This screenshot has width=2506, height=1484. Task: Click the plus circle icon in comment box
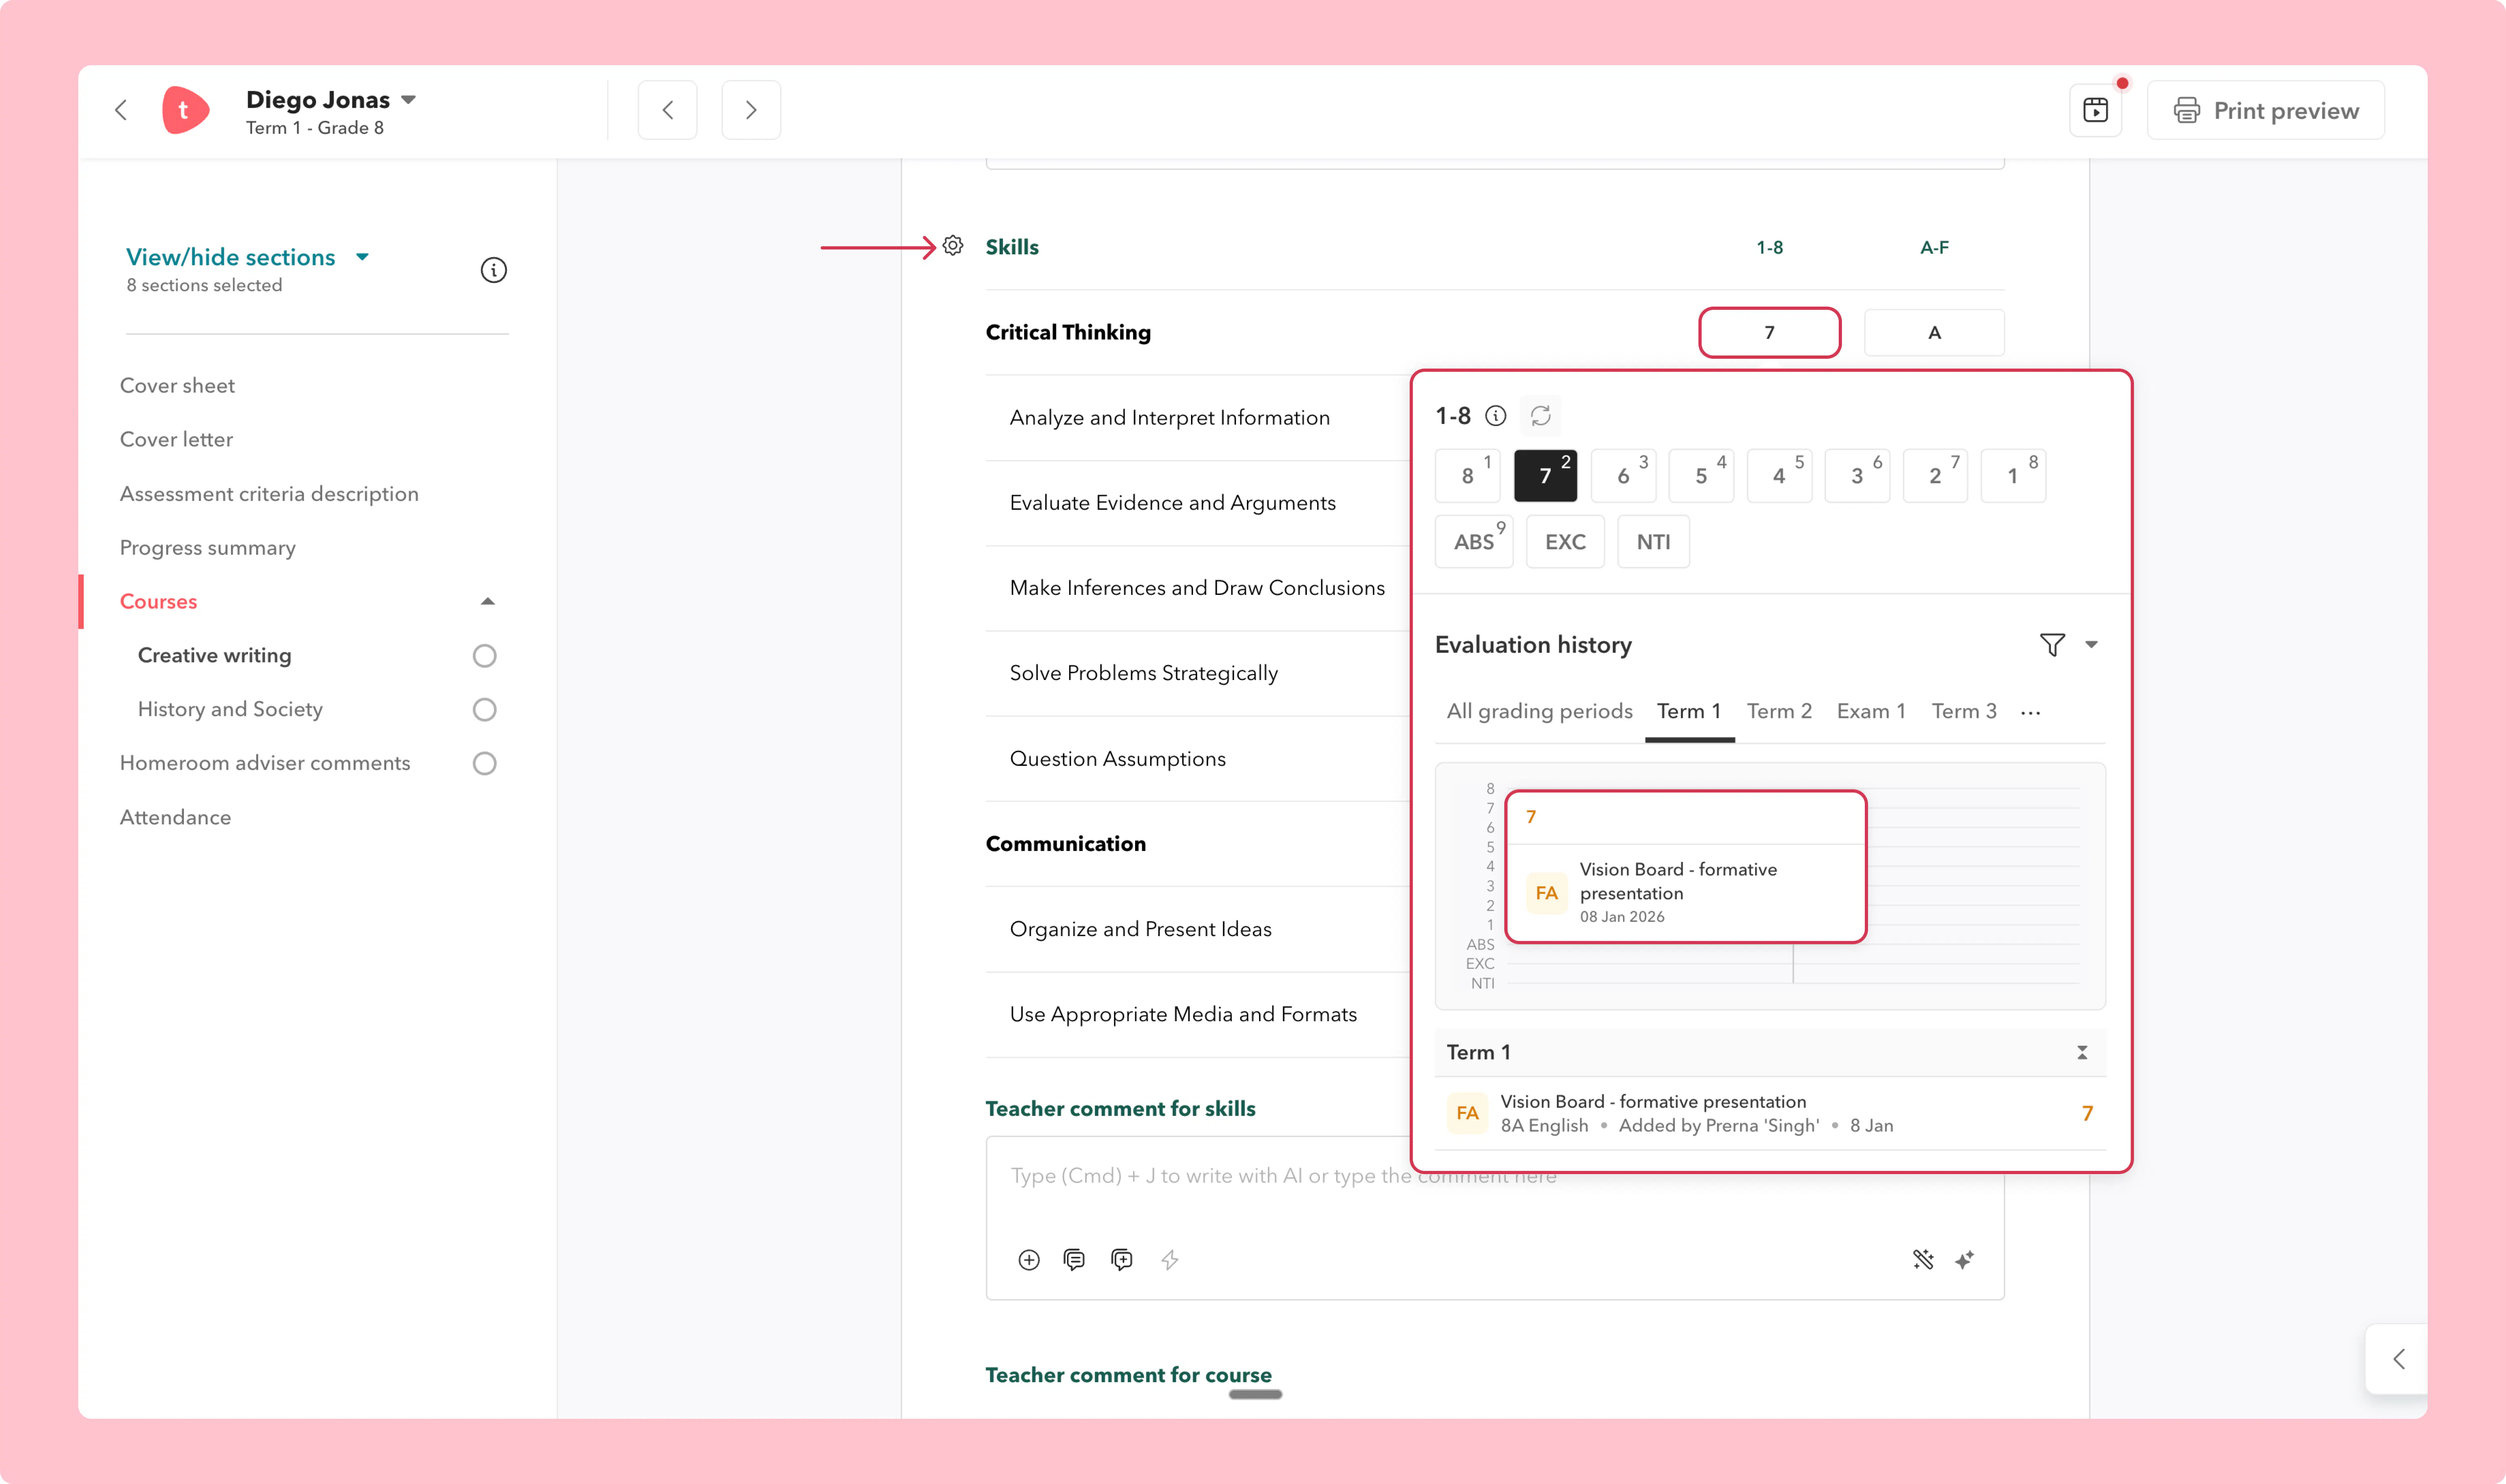pos(1028,1260)
